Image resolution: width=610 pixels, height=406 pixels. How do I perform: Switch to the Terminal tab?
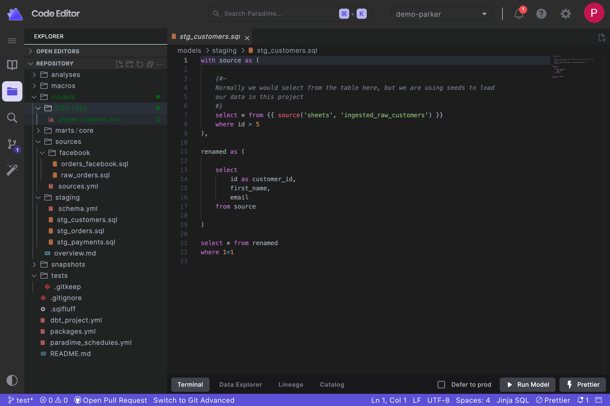click(190, 384)
